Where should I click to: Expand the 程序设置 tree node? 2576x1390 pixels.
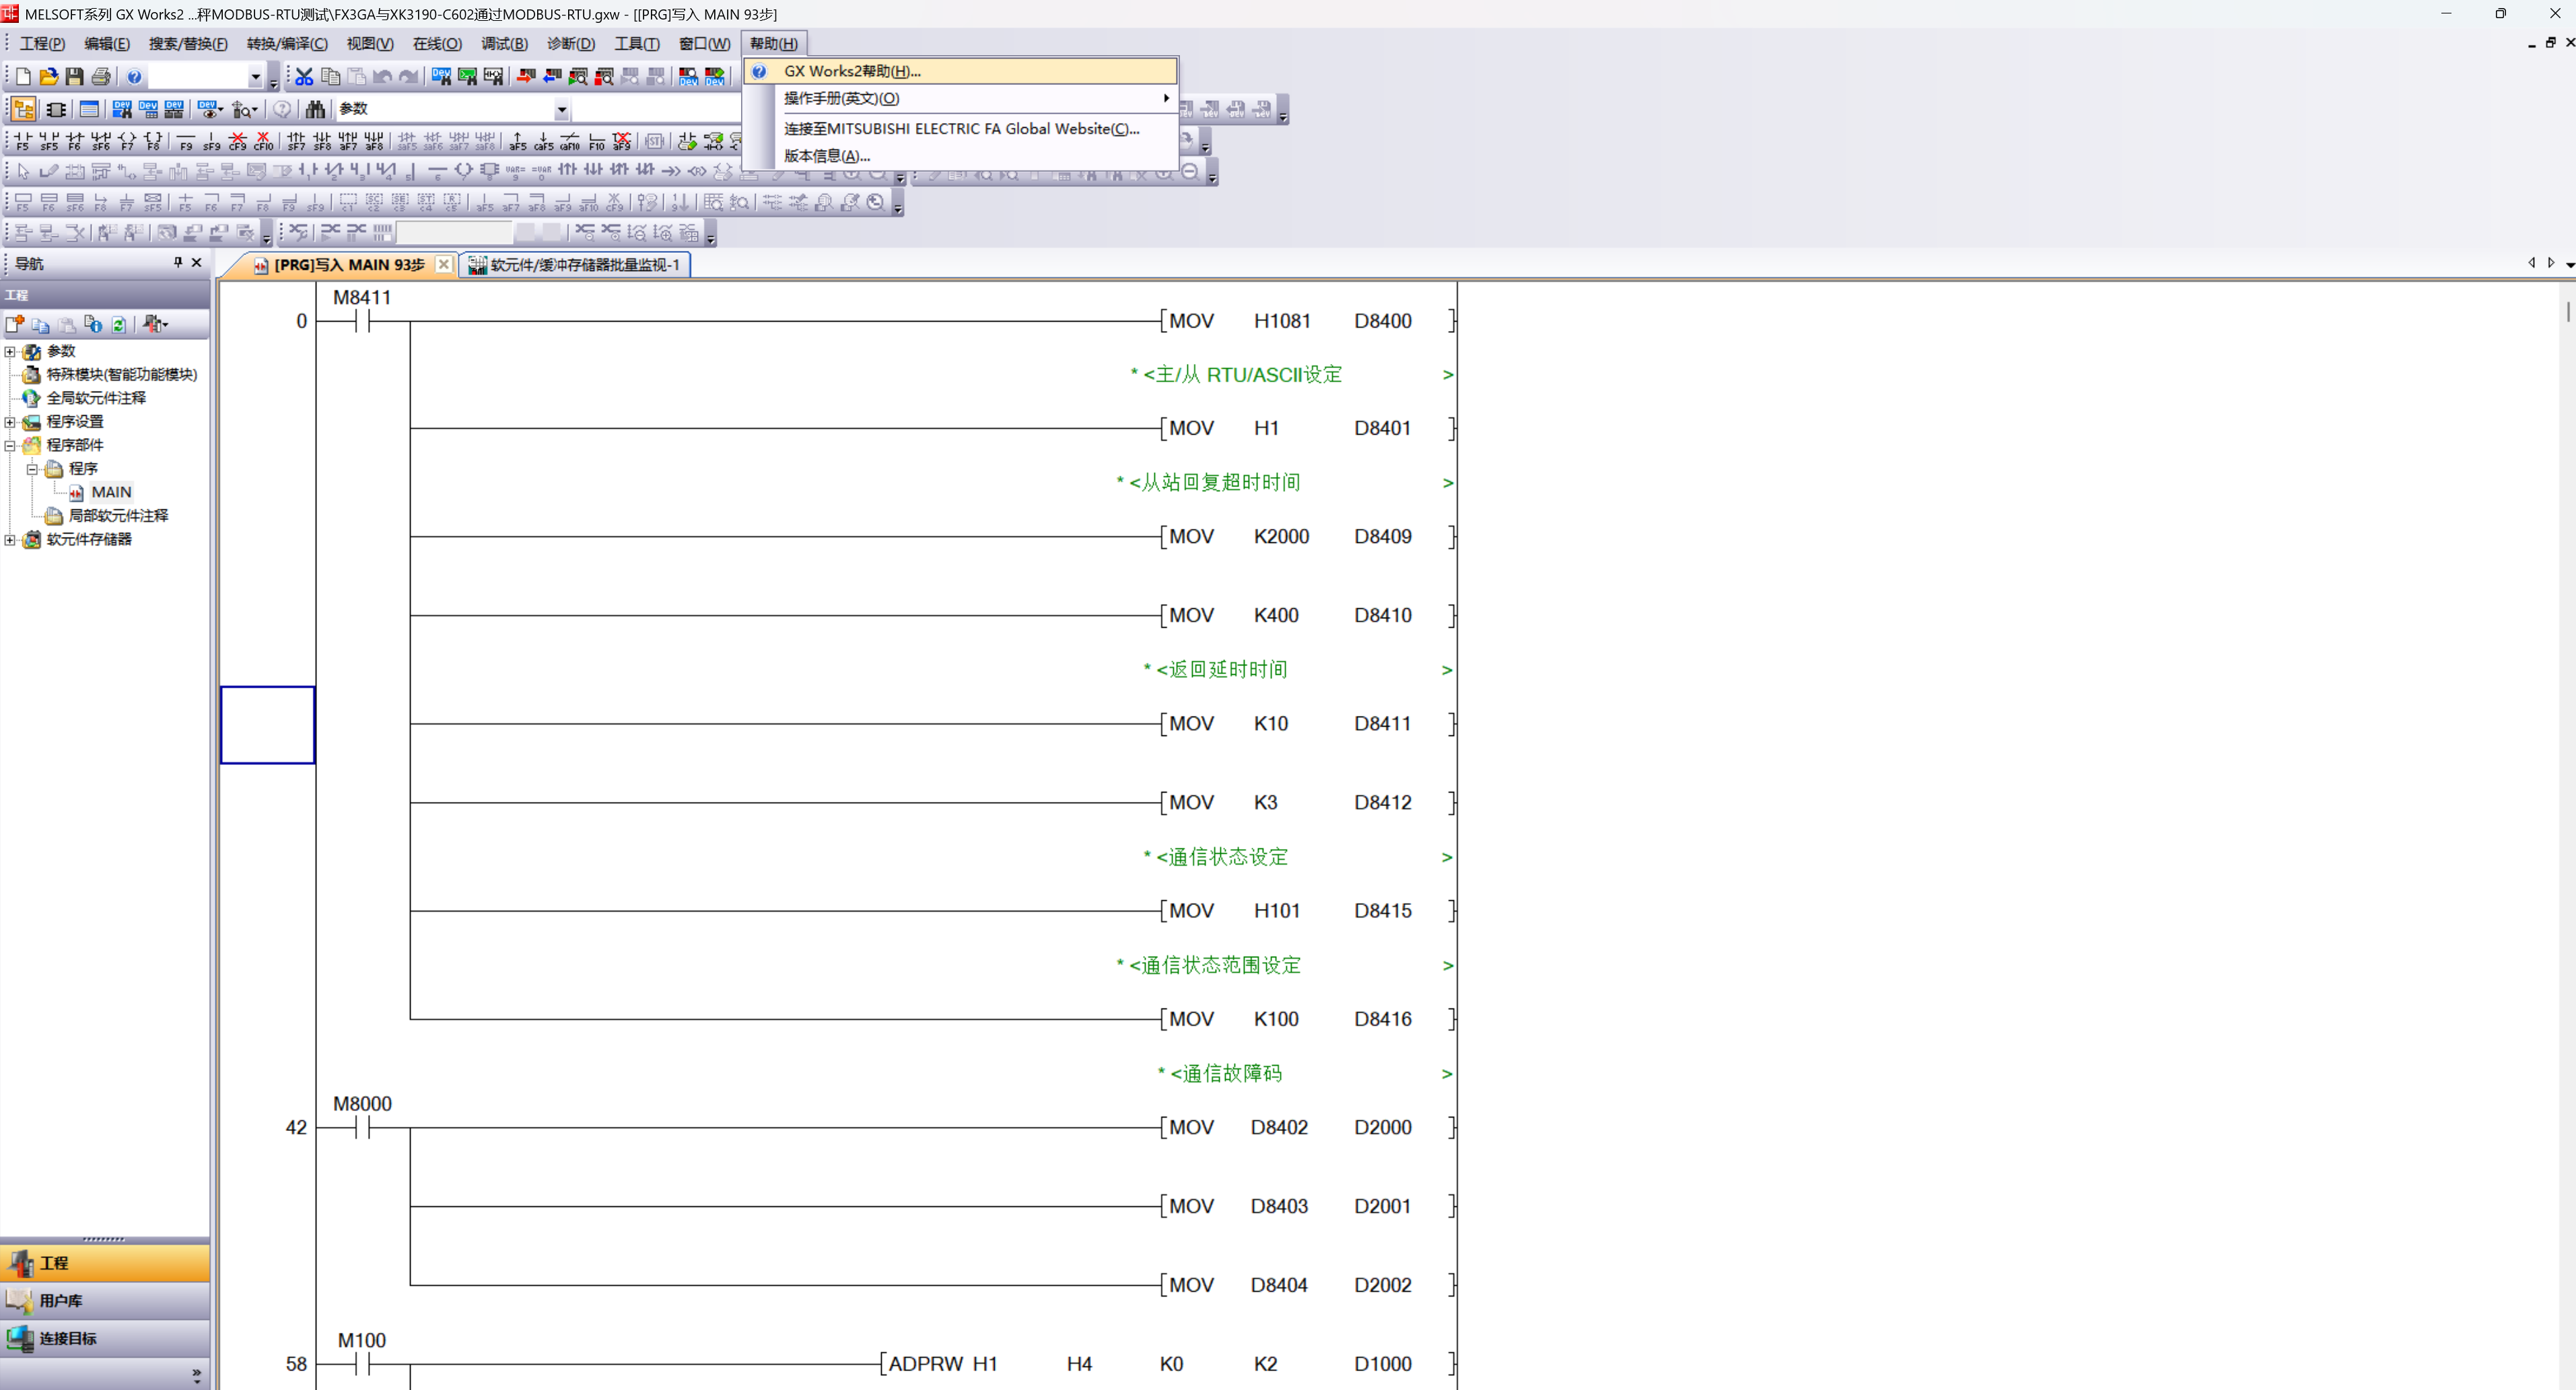point(10,422)
